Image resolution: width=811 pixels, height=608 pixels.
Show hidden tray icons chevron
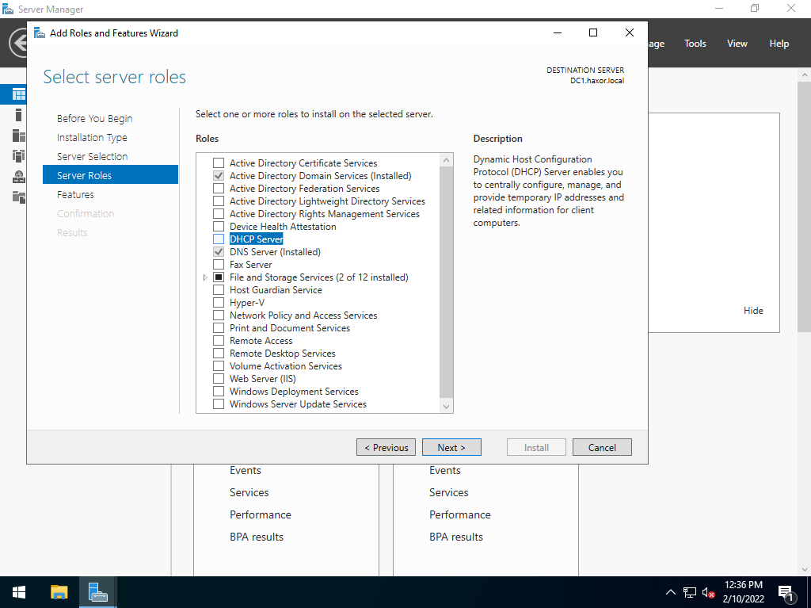[670, 592]
